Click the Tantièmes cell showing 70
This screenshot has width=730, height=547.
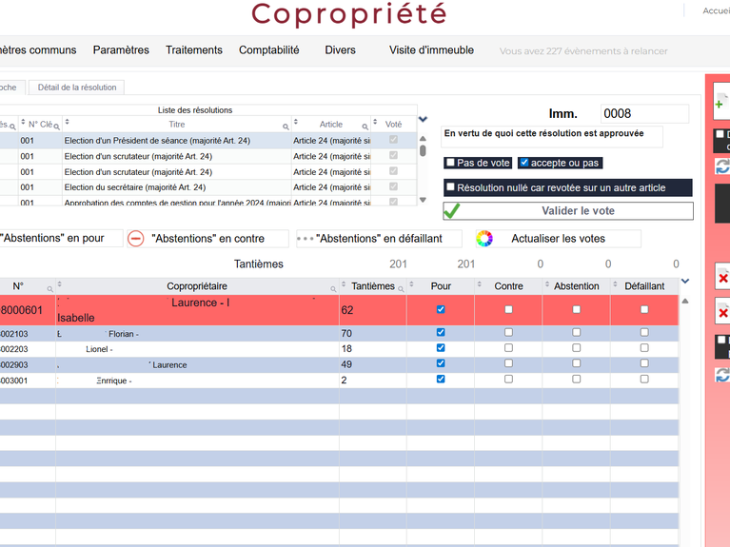373,333
